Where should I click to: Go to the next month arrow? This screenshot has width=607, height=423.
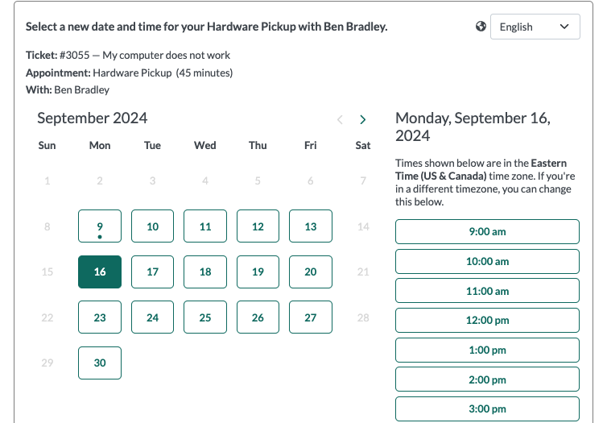pyautogui.click(x=363, y=119)
